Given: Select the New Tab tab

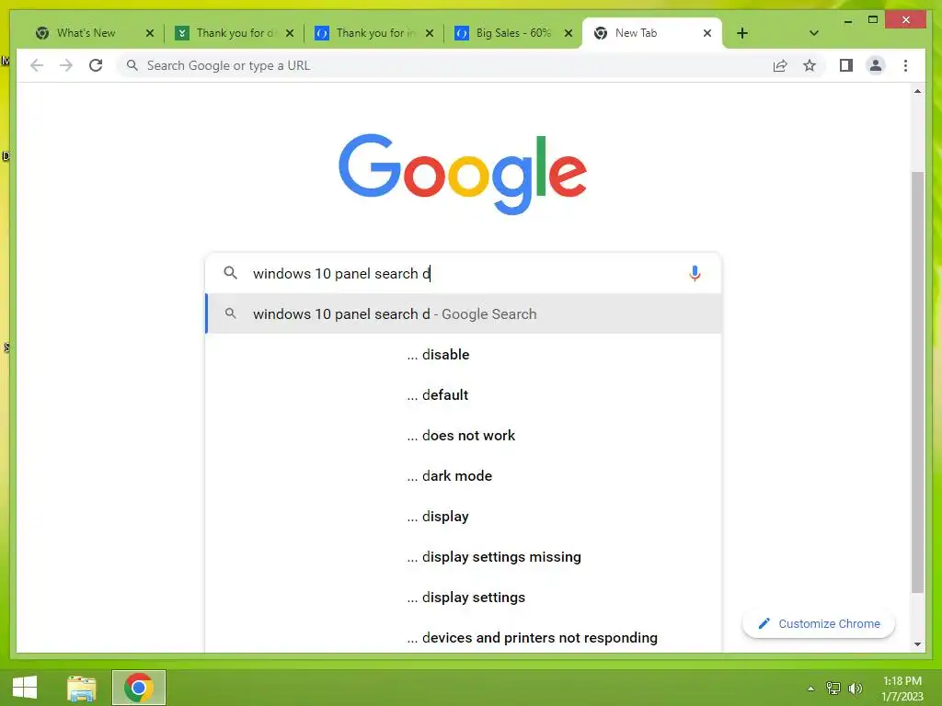Looking at the screenshot, I should click(652, 33).
